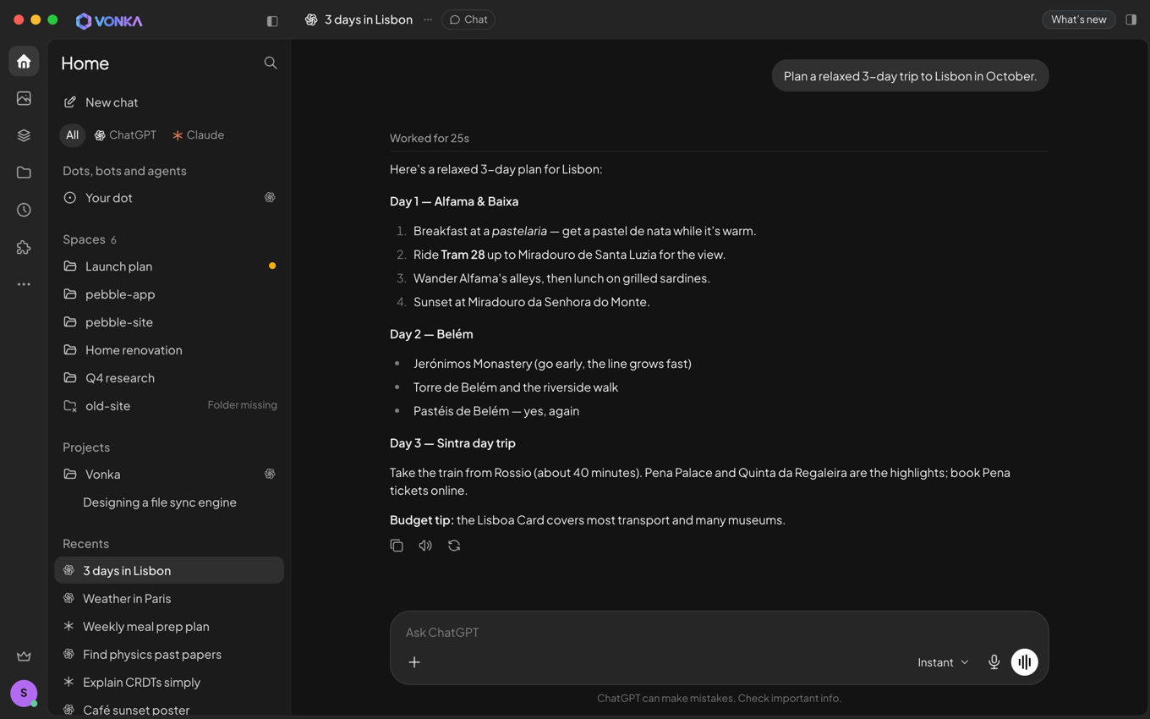Open Find physics past papers chat

click(x=169, y=655)
